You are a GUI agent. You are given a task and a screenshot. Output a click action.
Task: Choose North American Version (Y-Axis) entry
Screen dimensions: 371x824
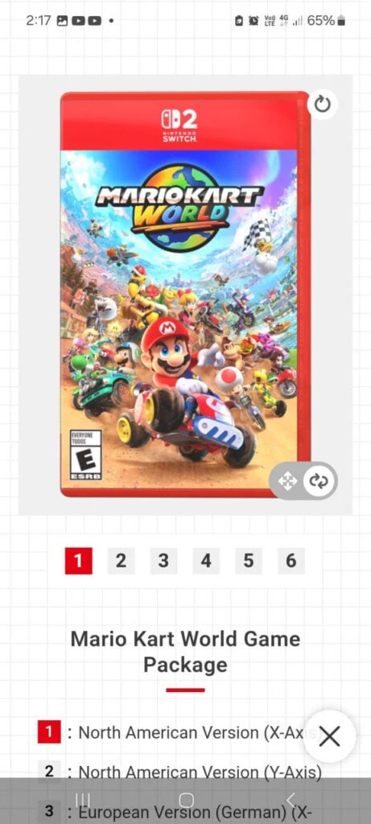coord(179,772)
